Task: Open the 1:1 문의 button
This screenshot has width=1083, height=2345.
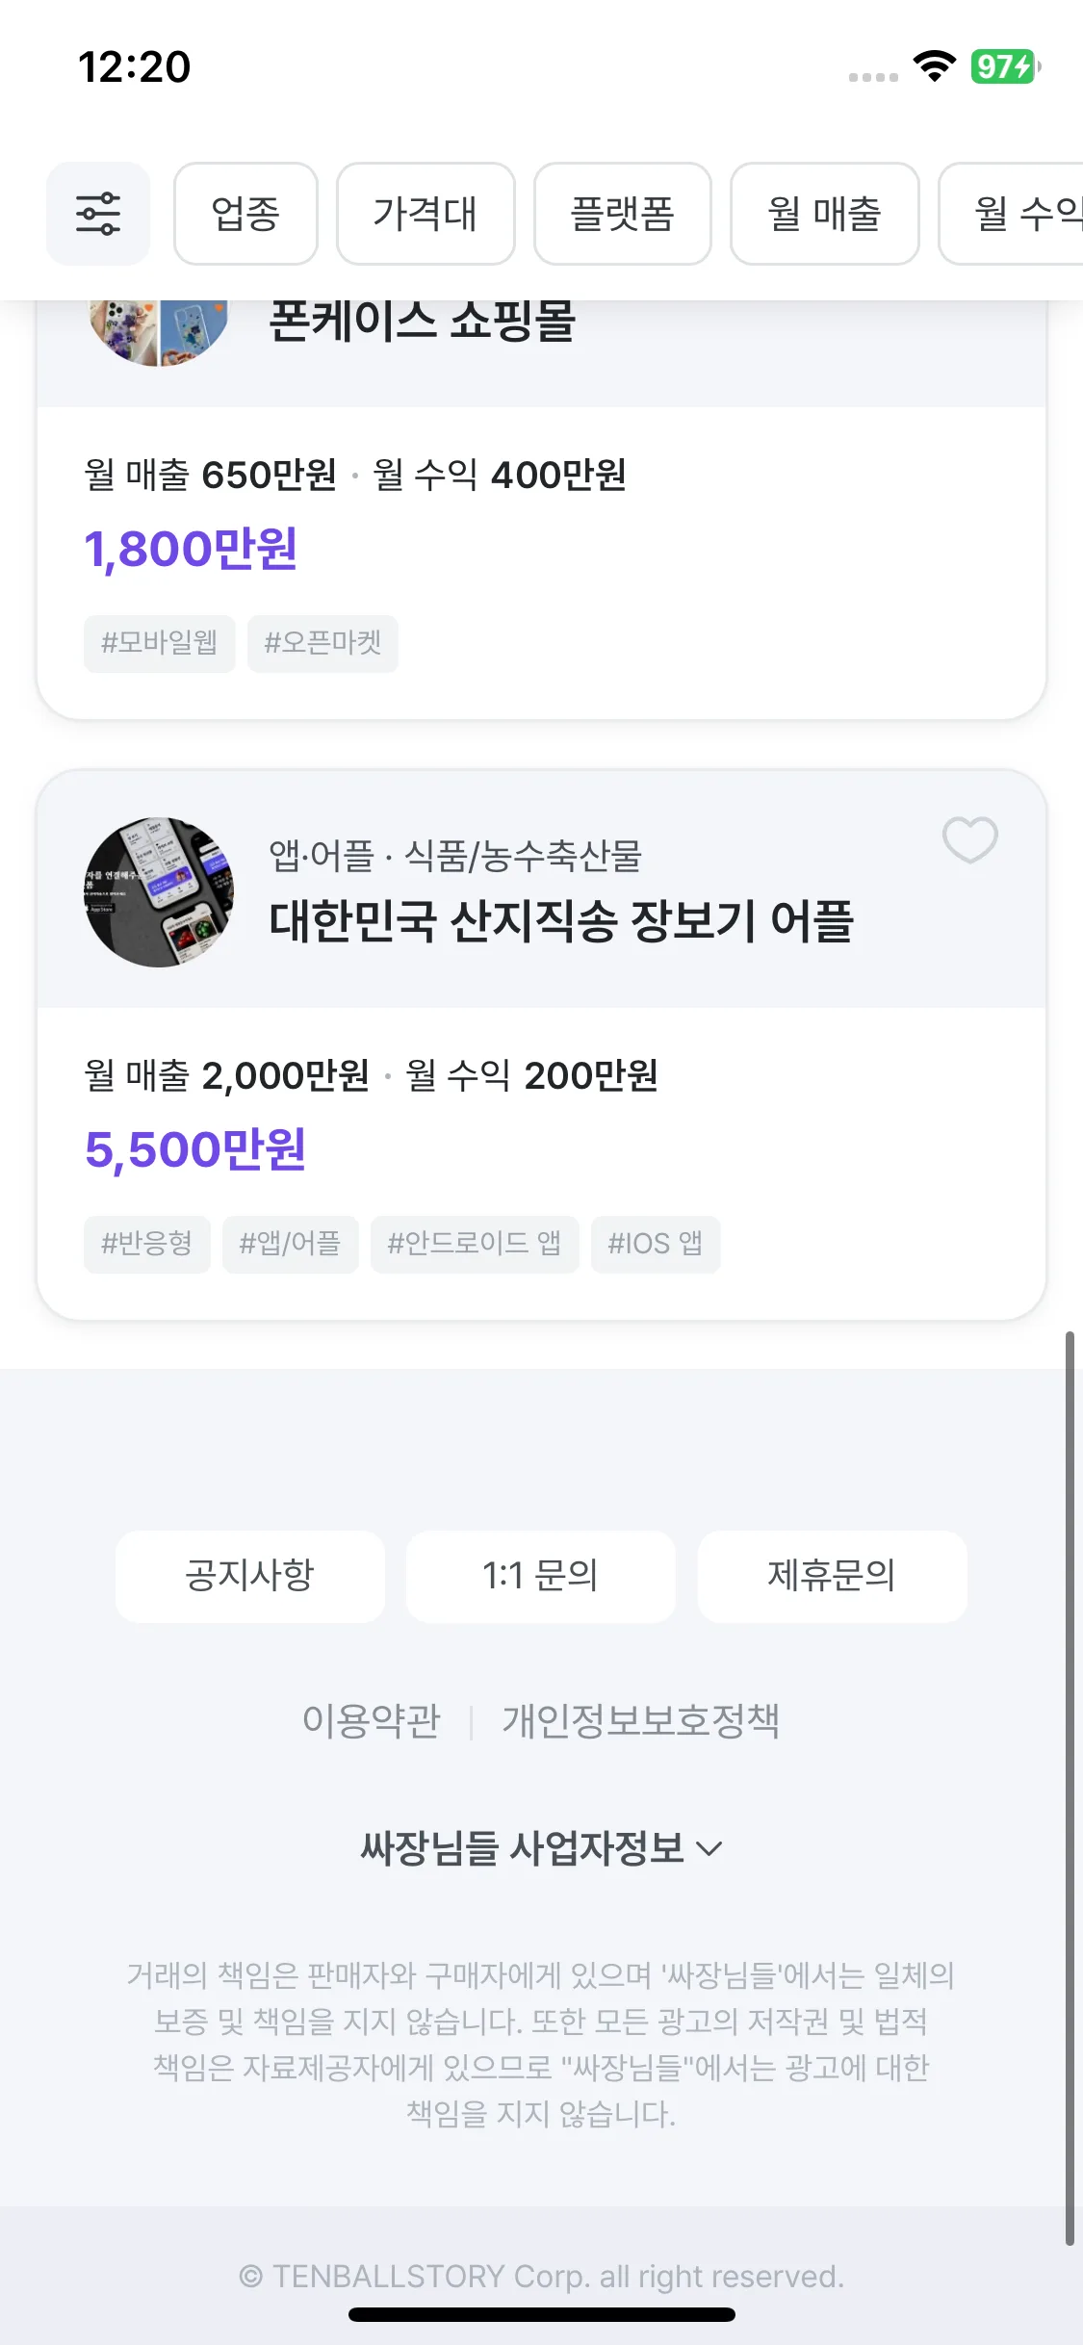Action: pos(540,1576)
